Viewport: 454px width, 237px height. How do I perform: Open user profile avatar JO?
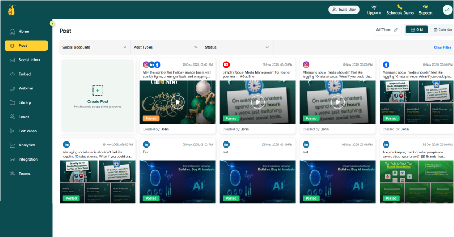(447, 10)
